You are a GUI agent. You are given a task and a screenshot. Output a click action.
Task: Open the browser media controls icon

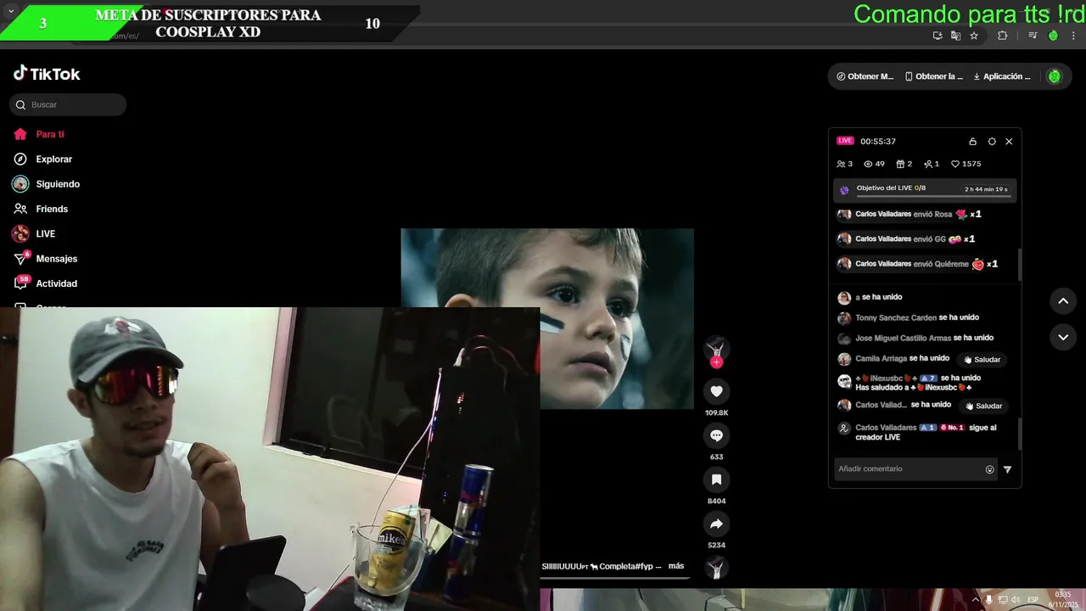coord(1033,36)
